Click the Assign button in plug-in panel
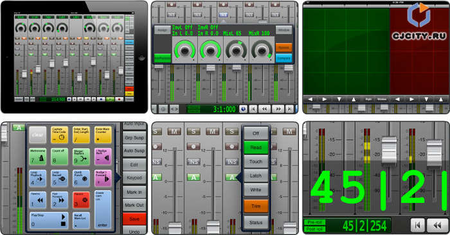Screen dimensions: 450x235 point(163,30)
